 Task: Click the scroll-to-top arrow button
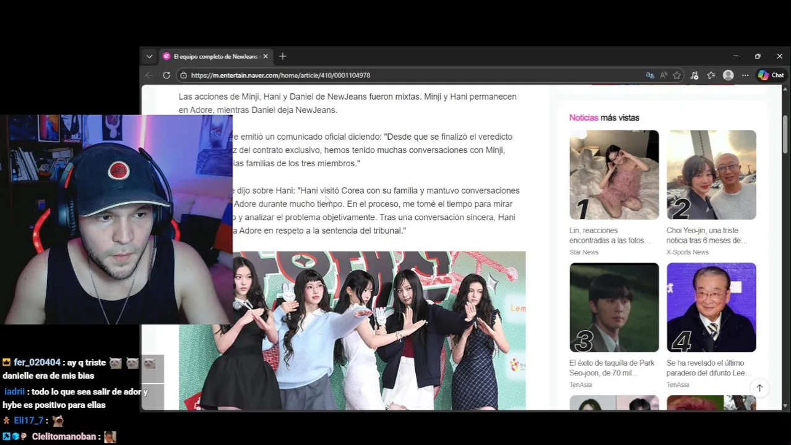click(x=759, y=388)
